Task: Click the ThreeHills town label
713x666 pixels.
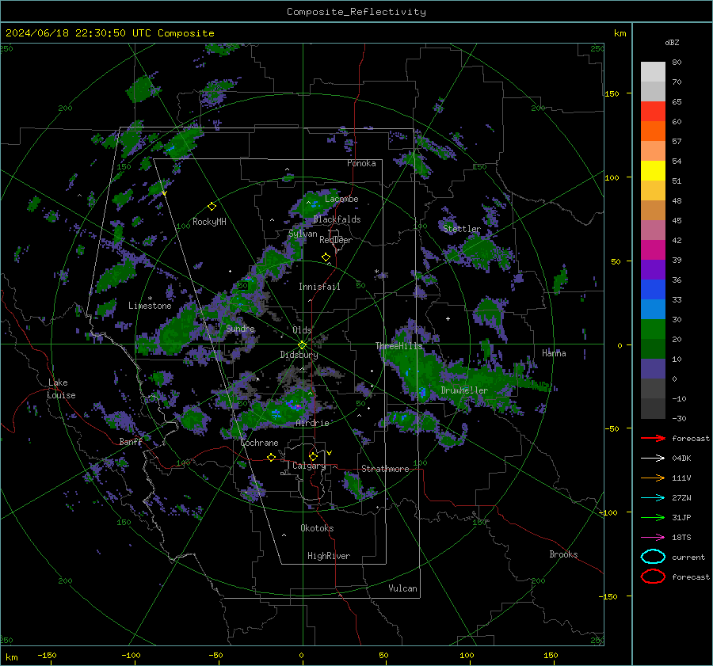Action: (398, 346)
